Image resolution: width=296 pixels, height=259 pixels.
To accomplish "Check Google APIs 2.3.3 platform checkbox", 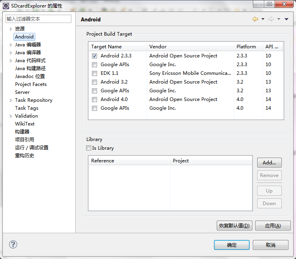I will 94,65.
